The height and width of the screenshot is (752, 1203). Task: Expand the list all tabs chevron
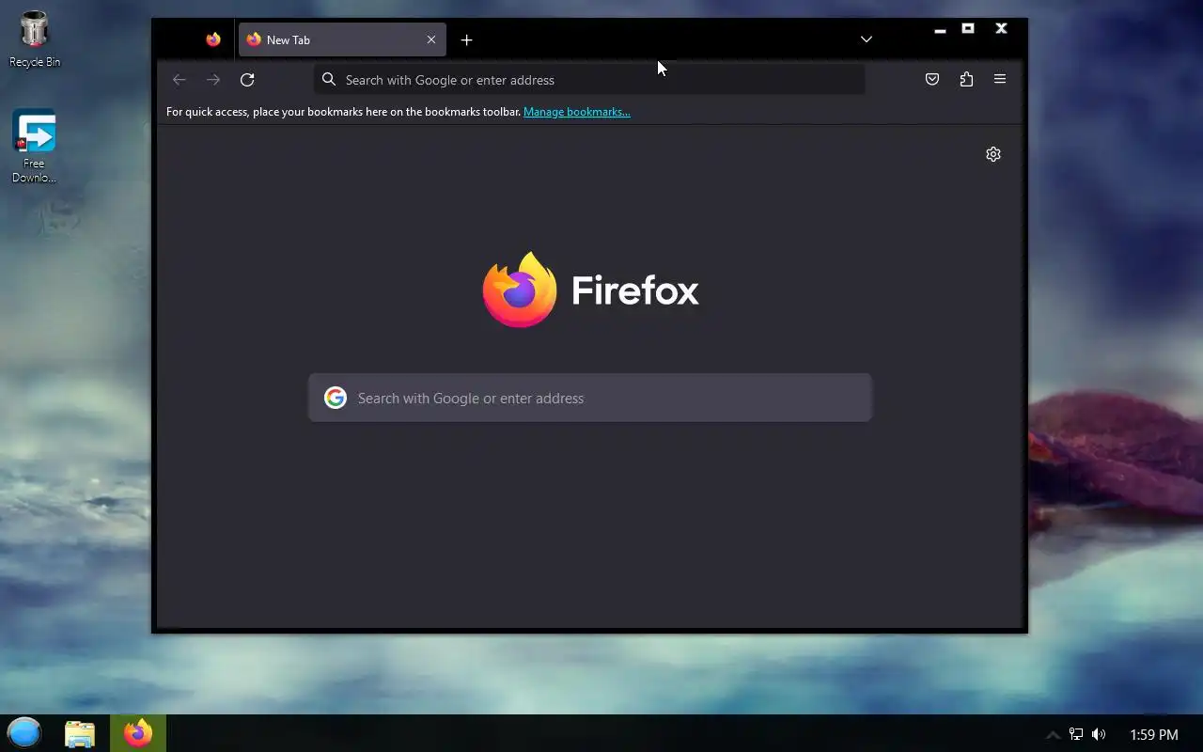click(x=867, y=39)
